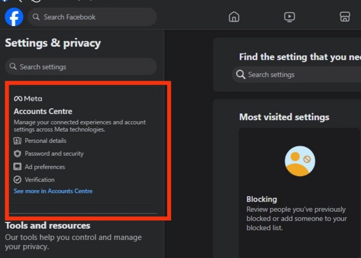Open the Marketplace storefront icon
This screenshot has width=361, height=258.
point(345,17)
